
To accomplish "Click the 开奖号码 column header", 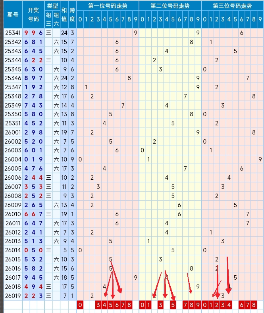I will coord(33,15).
